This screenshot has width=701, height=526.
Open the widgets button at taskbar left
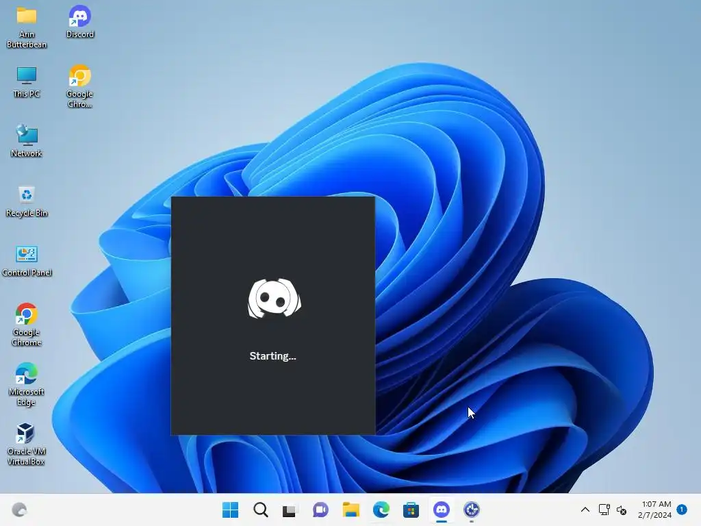click(x=19, y=510)
